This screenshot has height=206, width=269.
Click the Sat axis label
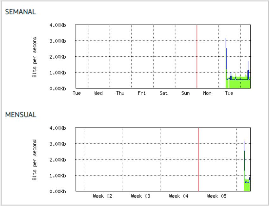coord(163,93)
